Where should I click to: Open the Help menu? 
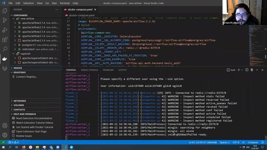point(75,3)
